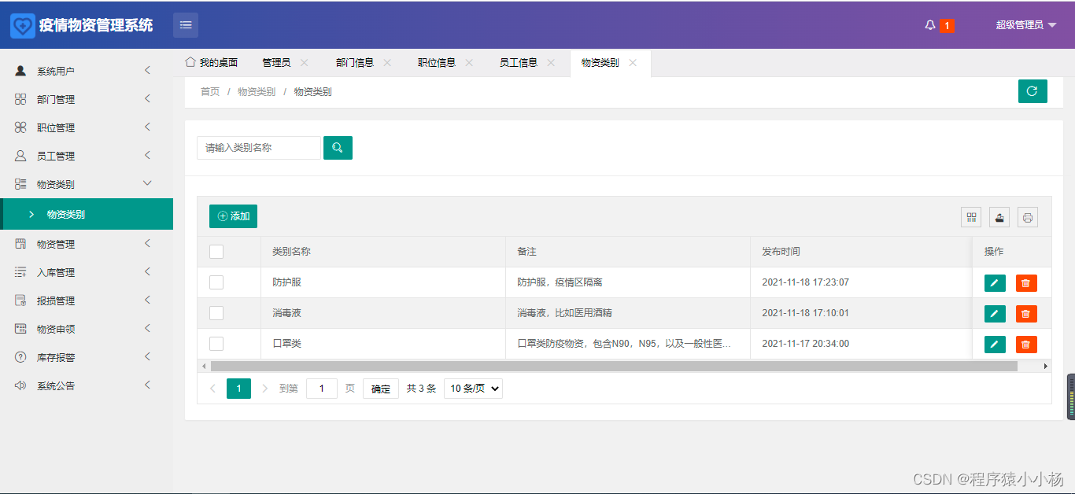1075x494 pixels.
Task: Click the table horizontal scrollbar
Action: click(614, 366)
